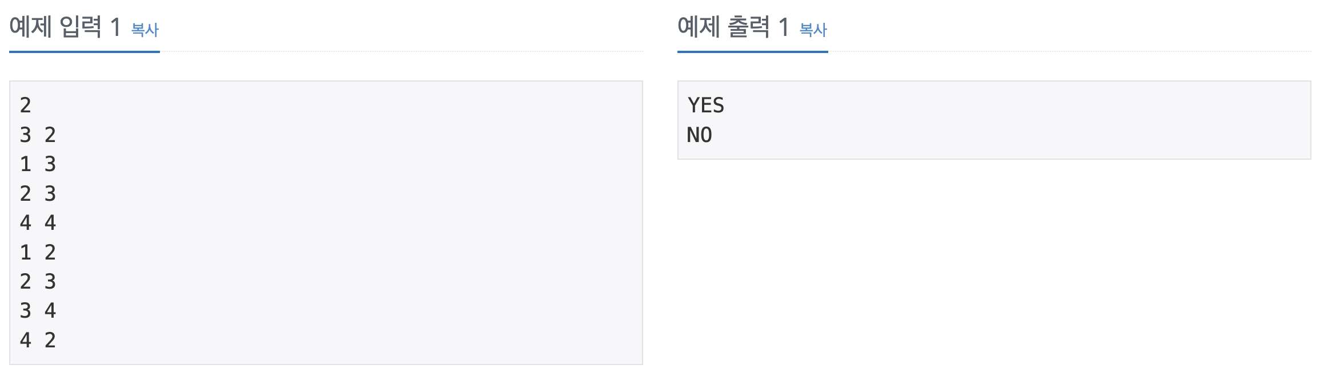Click the blue underline beneath 예제 출력 1

pyautogui.click(x=753, y=52)
